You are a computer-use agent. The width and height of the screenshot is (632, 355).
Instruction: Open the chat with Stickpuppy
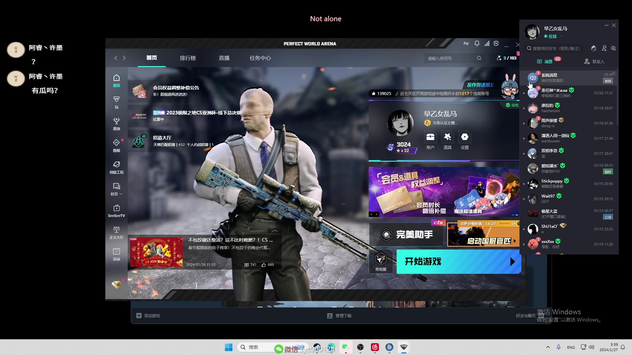click(x=568, y=183)
